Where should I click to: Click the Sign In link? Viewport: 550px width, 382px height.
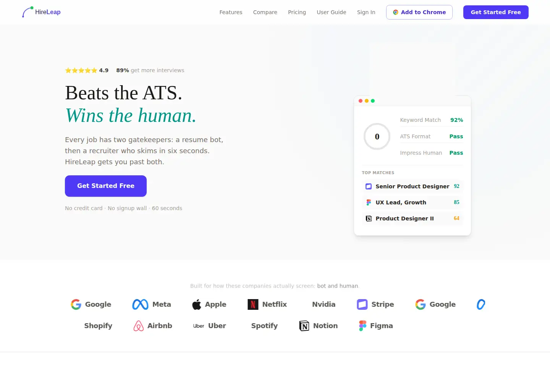tap(366, 12)
